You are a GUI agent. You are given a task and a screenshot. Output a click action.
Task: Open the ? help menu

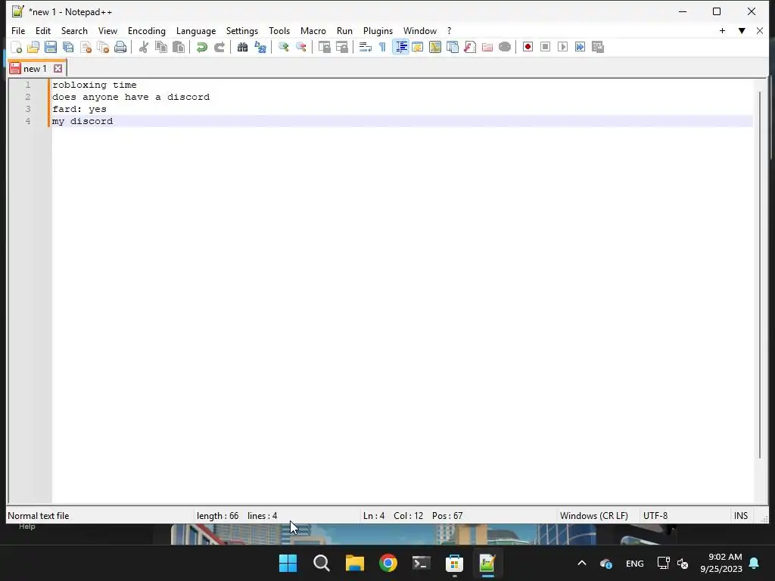tap(450, 30)
